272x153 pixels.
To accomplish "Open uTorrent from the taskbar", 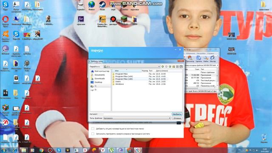I will (x=111, y=150).
